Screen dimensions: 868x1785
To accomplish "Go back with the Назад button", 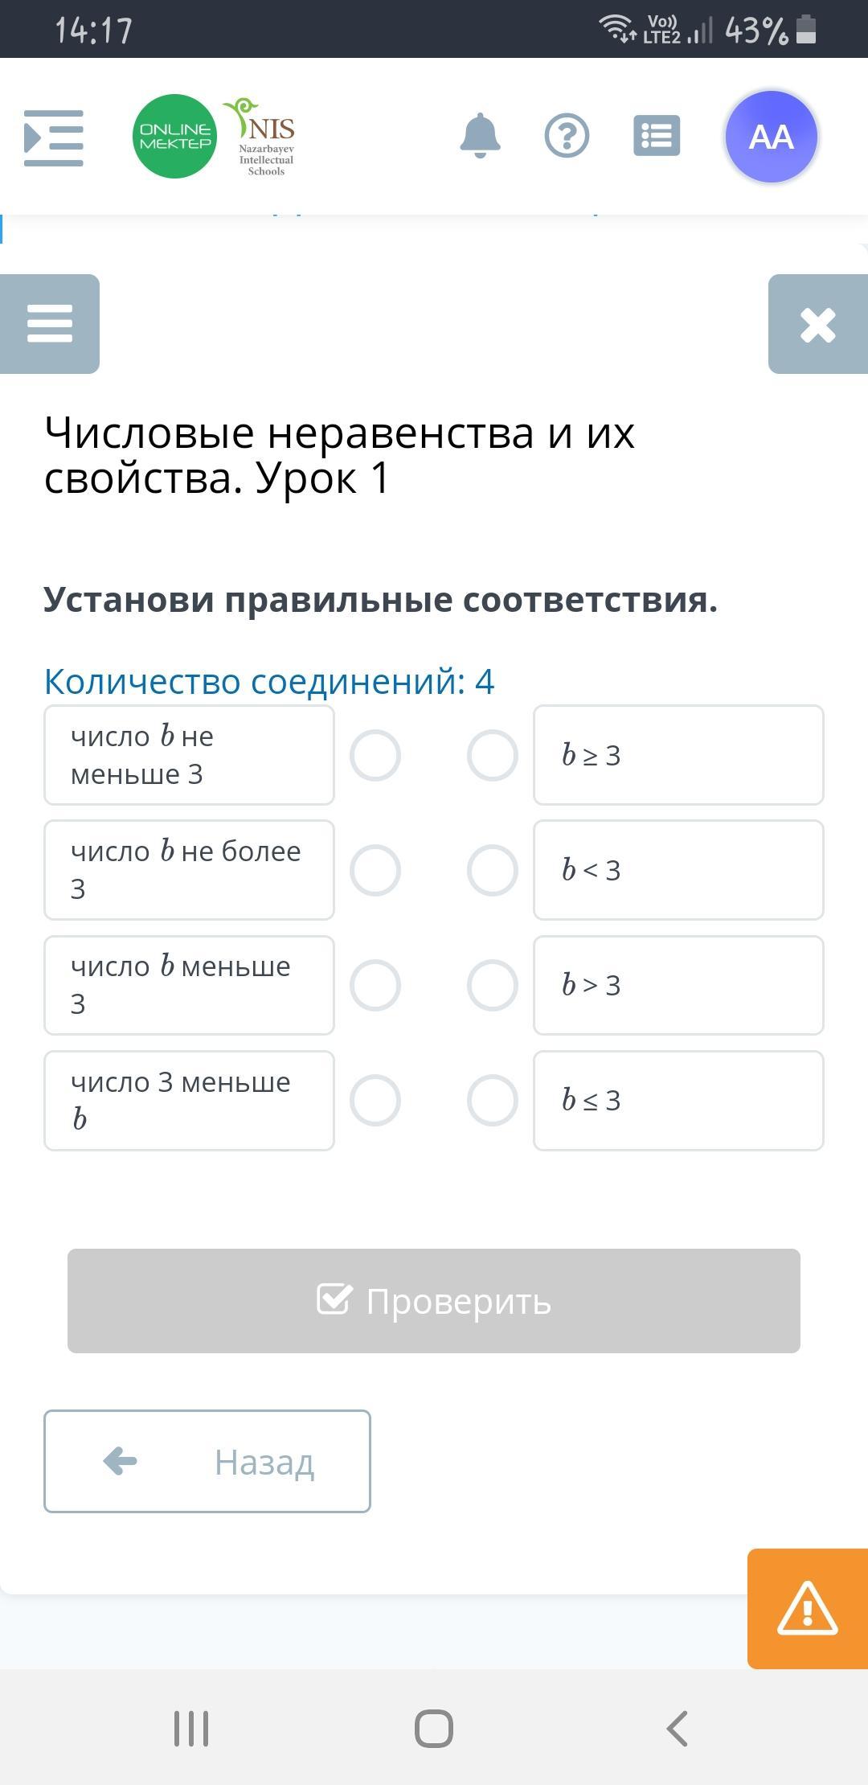I will (207, 1461).
